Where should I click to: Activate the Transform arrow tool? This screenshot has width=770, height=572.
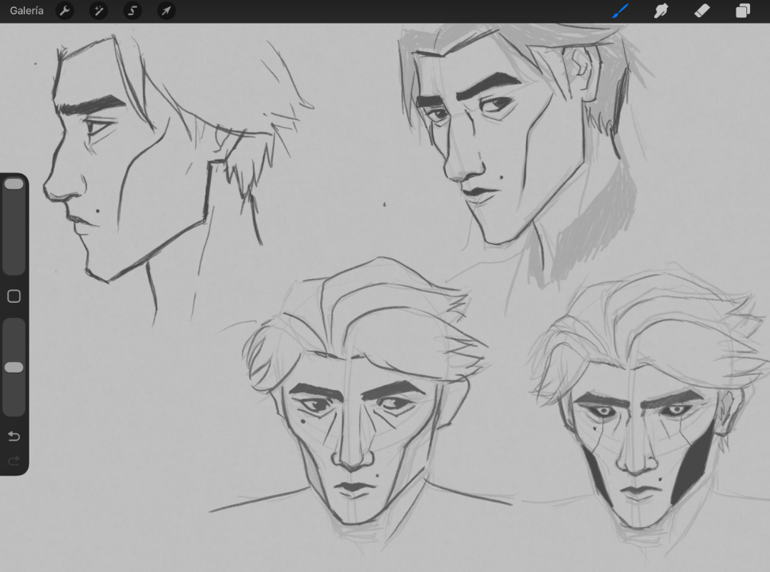tap(166, 11)
